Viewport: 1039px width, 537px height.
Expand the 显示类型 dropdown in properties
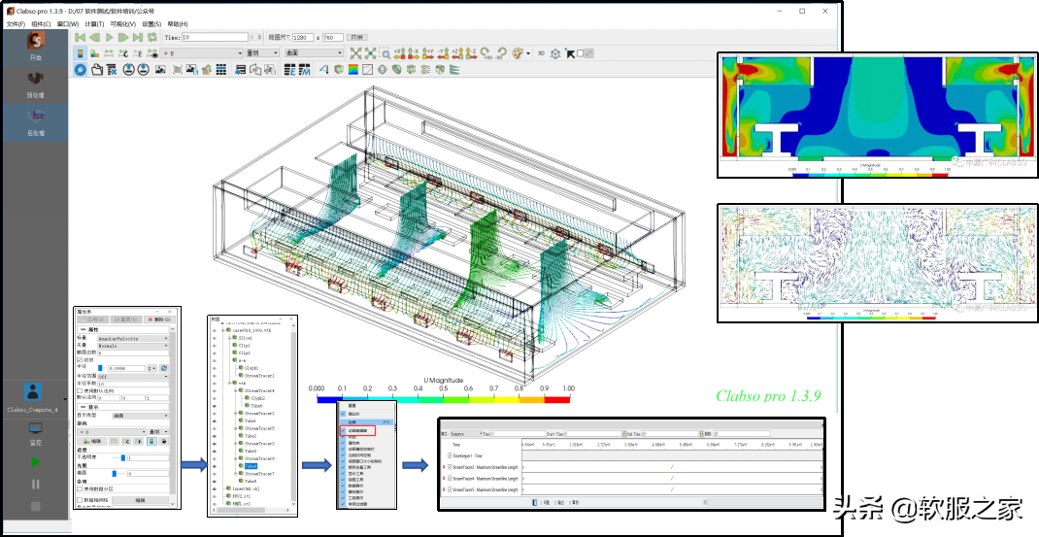pyautogui.click(x=141, y=415)
